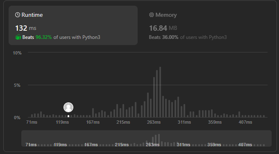The height and width of the screenshot is (154, 279).
Task: Click the highlighted white bar at 132ms
Action: (68, 116)
